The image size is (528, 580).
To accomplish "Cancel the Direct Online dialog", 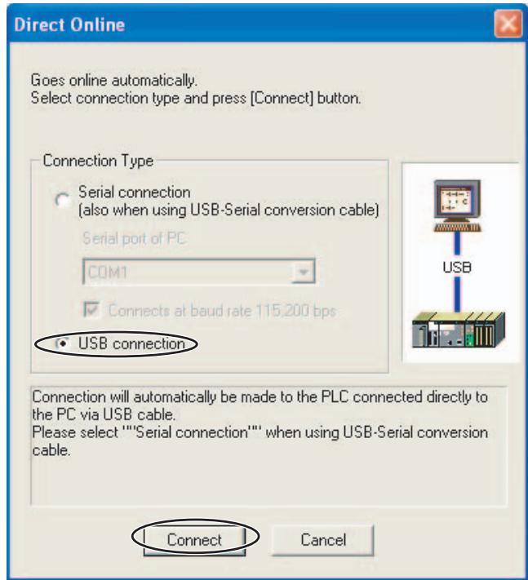I will 323,540.
